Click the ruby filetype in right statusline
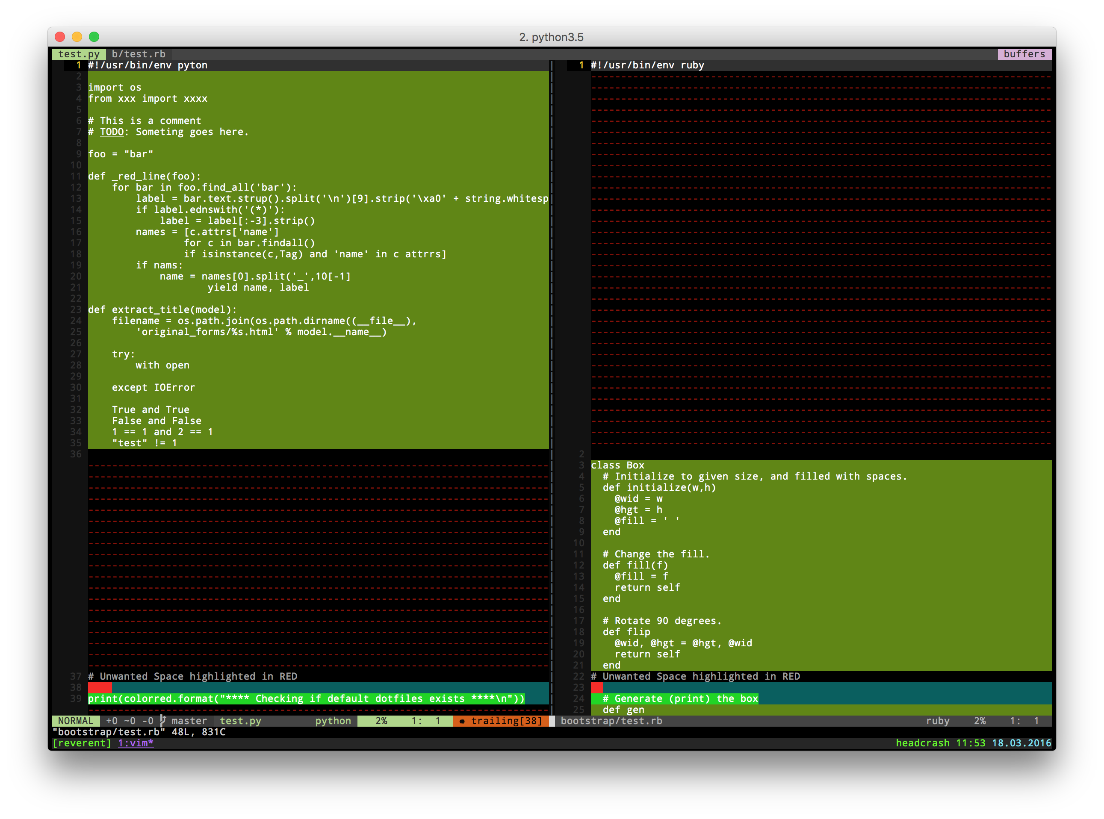Image resolution: width=1104 pixels, height=819 pixels. click(937, 721)
